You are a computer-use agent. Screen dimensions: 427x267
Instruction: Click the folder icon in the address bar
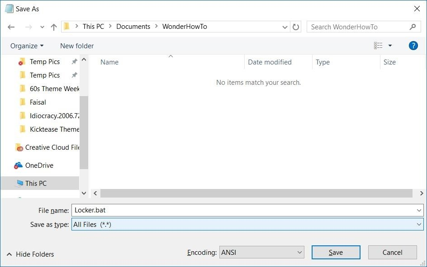(x=66, y=26)
